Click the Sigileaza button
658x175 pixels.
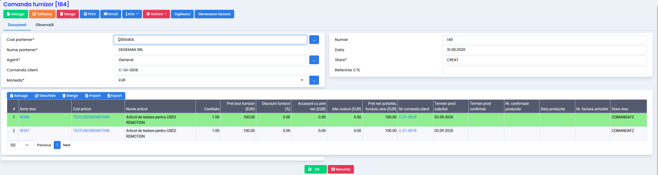click(182, 14)
